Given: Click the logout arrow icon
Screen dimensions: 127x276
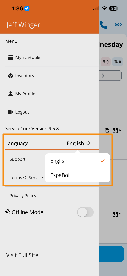Looking at the screenshot, I should [x=11, y=112].
